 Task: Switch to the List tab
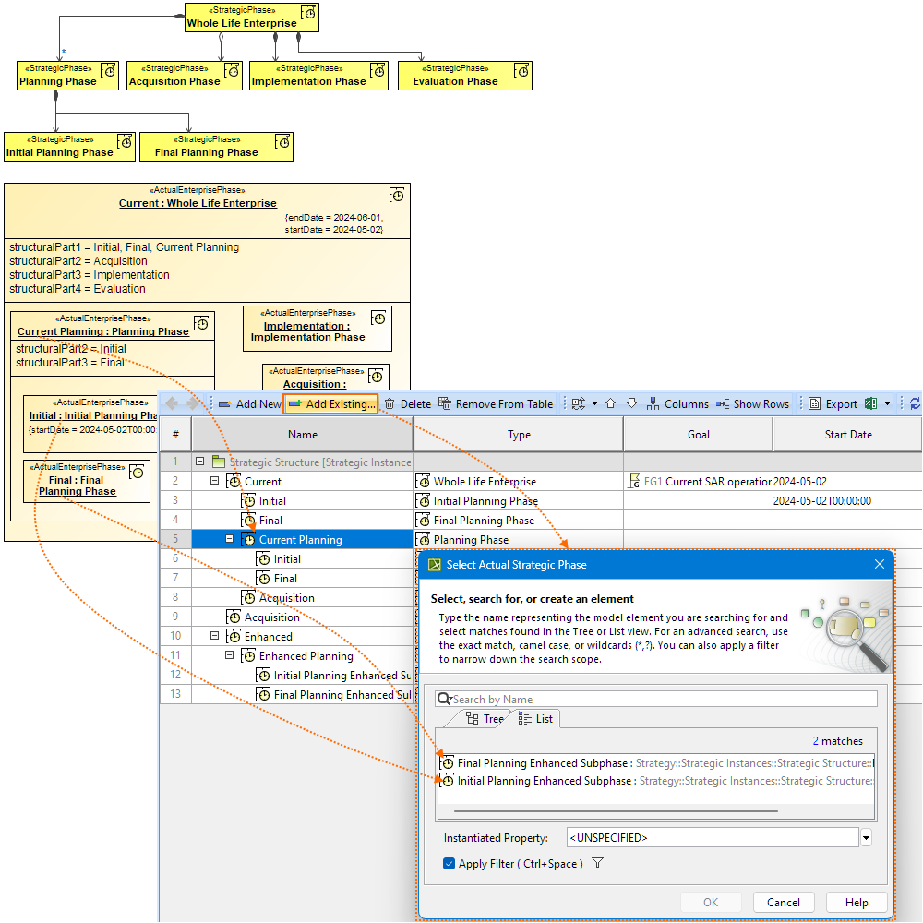535,719
